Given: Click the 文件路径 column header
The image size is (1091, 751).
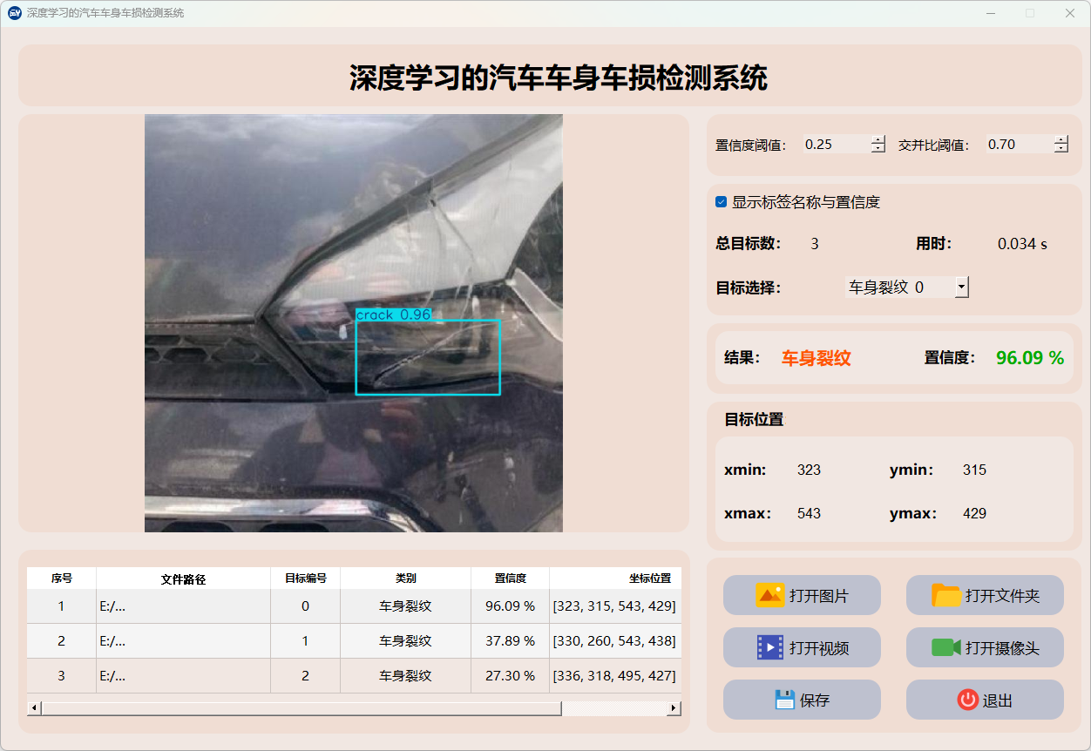Looking at the screenshot, I should 183,578.
